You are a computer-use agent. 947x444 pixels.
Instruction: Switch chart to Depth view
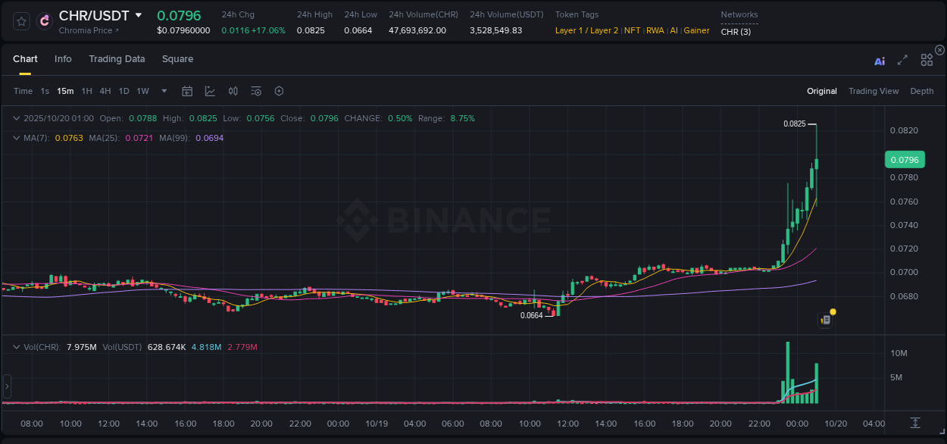[x=922, y=91]
